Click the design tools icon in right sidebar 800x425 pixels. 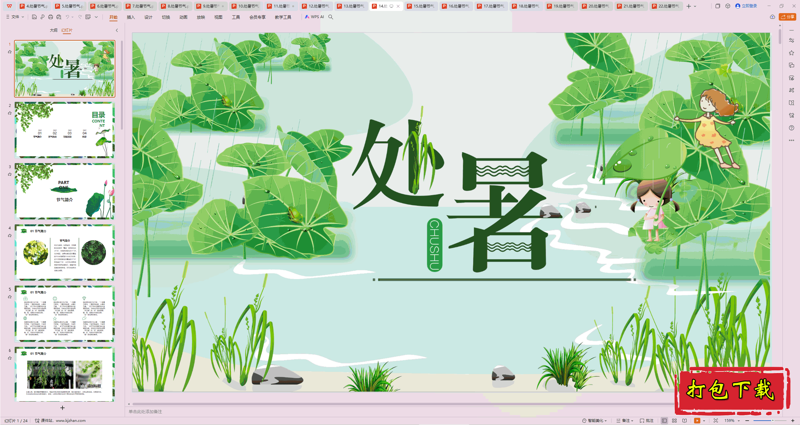click(x=792, y=90)
